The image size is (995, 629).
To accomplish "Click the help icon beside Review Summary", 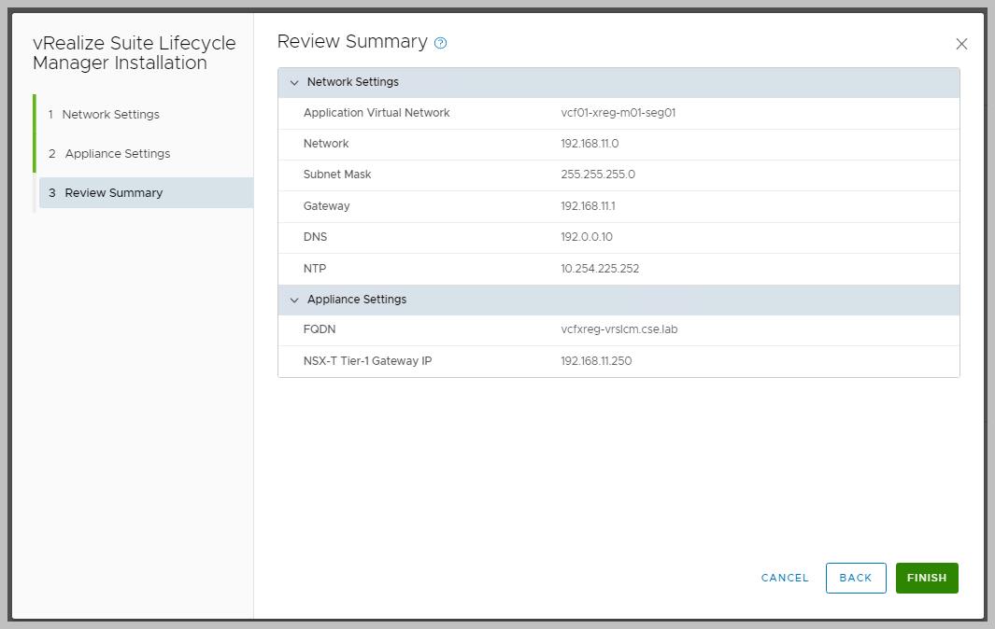I will (441, 43).
